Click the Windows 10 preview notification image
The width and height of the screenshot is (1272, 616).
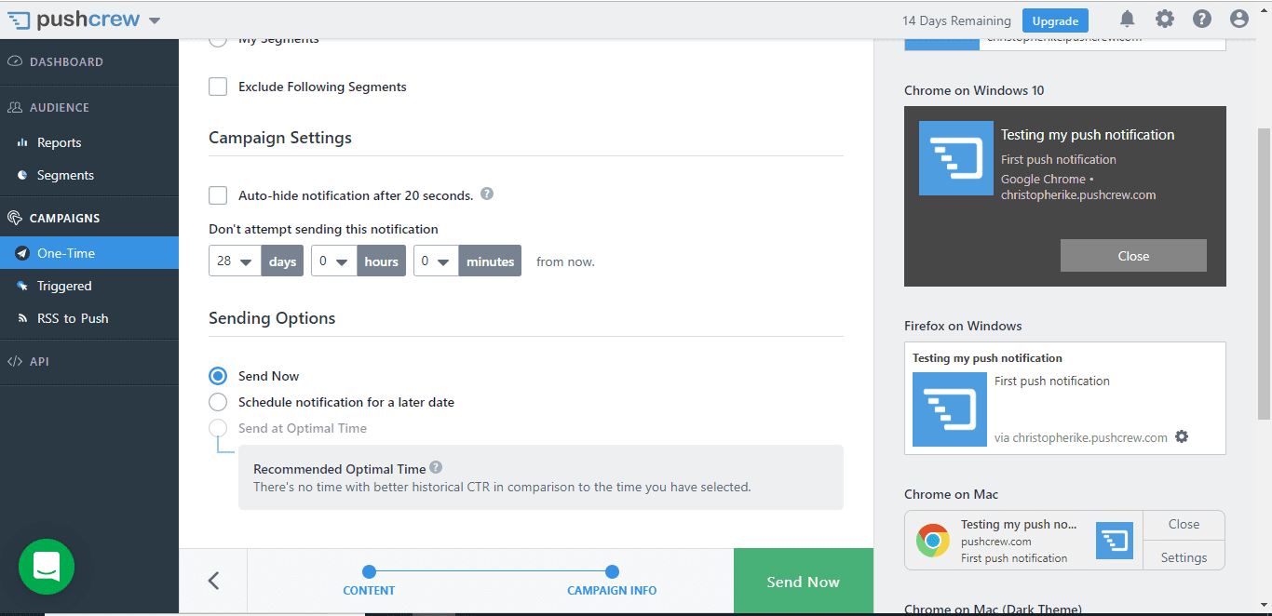tap(956, 158)
